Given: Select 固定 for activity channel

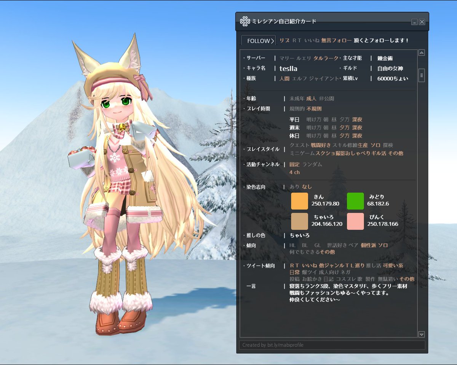Looking at the screenshot, I should click(x=294, y=165).
